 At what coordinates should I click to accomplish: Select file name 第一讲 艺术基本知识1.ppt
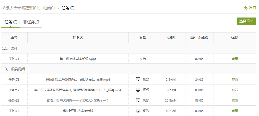point(78,59)
